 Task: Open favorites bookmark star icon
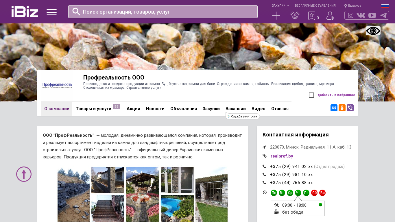(x=312, y=16)
